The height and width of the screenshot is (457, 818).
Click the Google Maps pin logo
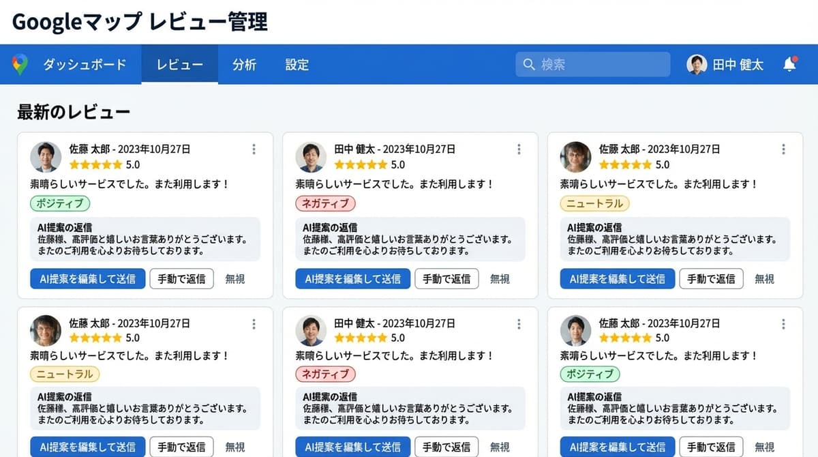click(20, 65)
